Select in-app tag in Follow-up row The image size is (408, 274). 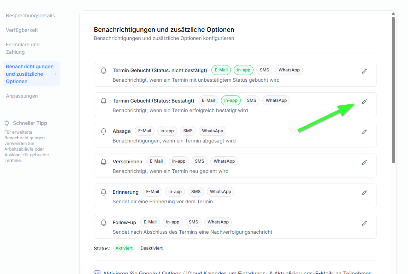click(173, 222)
